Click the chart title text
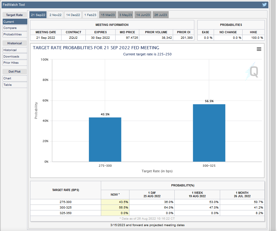Image resolution: width=277 pixels, height=231 pixels. click(x=96, y=48)
